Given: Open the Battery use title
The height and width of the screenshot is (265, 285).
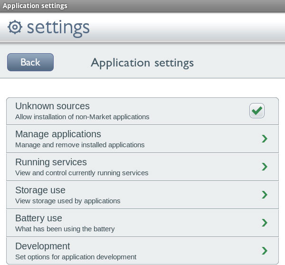Looking at the screenshot, I should (38, 218).
